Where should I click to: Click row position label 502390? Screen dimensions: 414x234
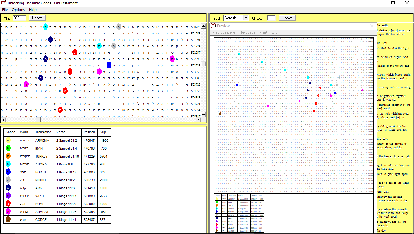pyautogui.click(x=196, y=59)
